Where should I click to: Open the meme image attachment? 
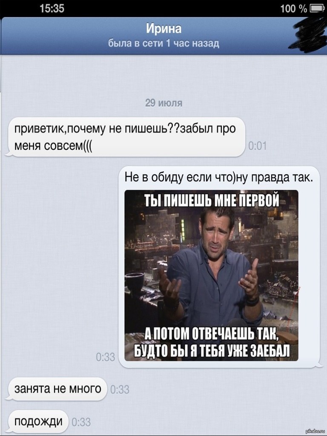pyautogui.click(x=211, y=275)
